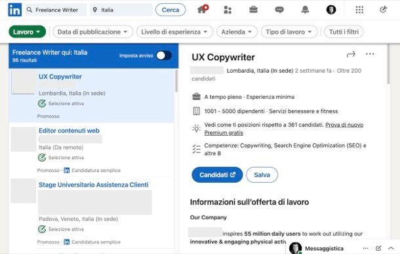Compose new message icon in Messaggistica
The image size is (400, 254).
[378, 248]
